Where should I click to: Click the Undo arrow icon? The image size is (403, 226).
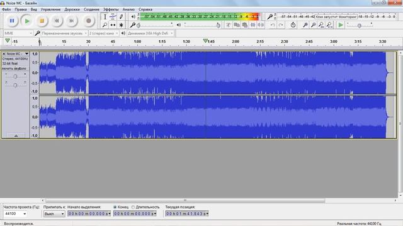point(273,25)
